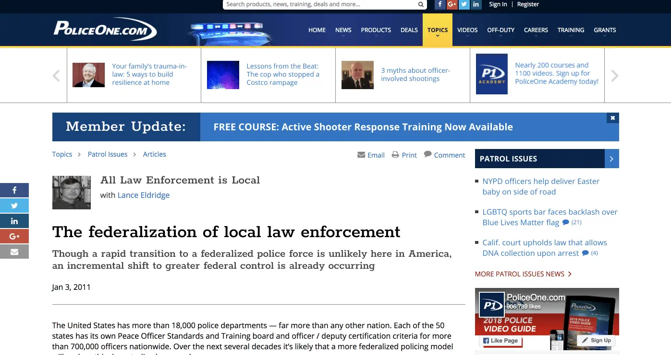
Task: Open the Costco rampage story thumbnail
Action: coord(223,75)
